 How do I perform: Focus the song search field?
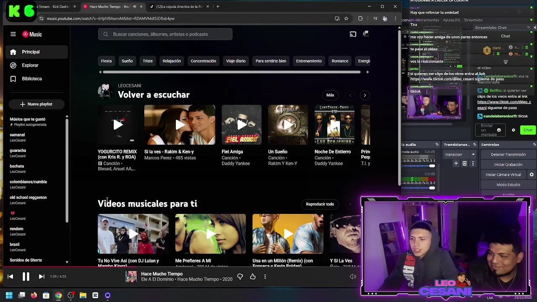tap(165, 34)
